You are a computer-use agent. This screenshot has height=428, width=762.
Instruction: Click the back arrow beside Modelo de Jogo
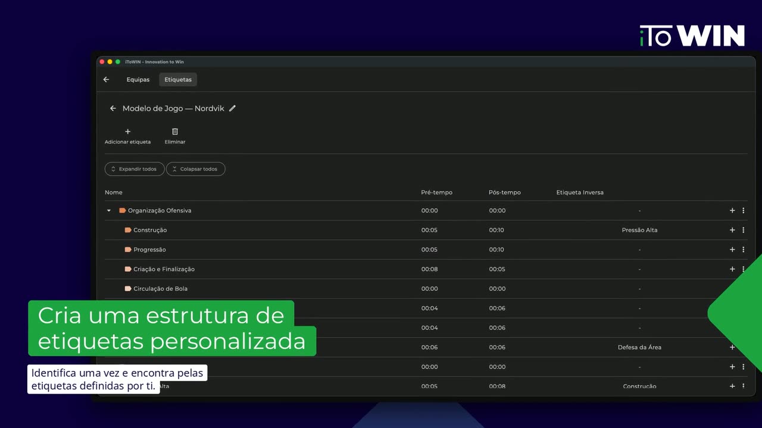[x=113, y=108]
